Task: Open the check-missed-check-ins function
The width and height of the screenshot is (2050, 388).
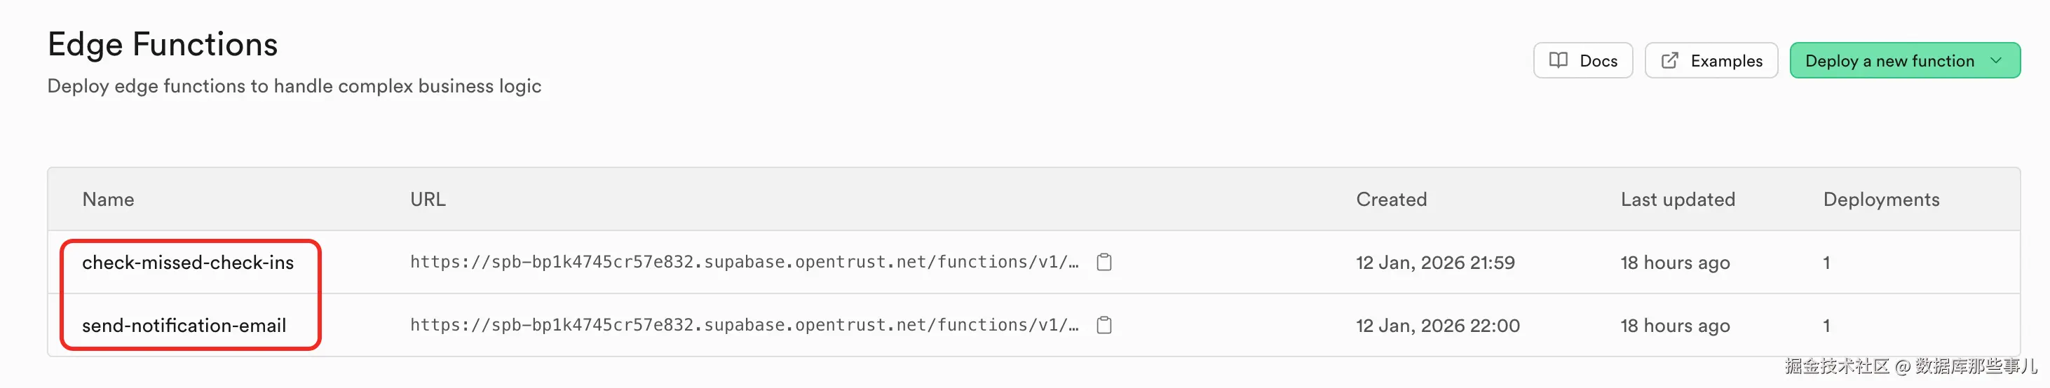Action: (x=188, y=263)
